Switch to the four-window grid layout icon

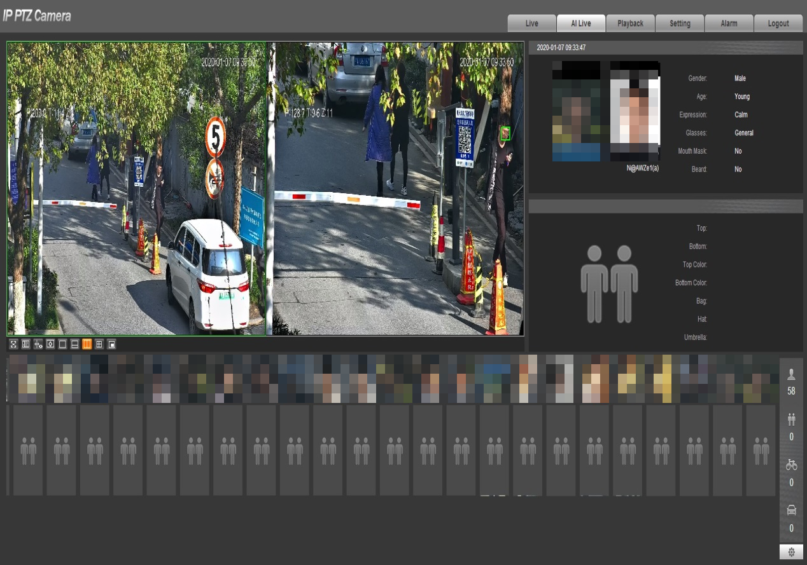(x=99, y=344)
